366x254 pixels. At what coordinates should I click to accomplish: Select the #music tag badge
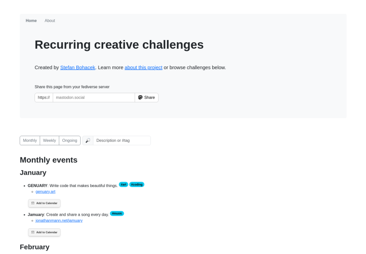(117, 214)
